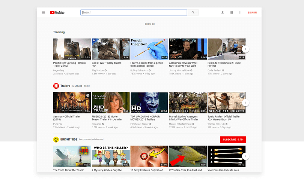The image size is (304, 180).
Task: Open Pacific Rim Uprising trailer thumbnail
Action: coord(72,49)
